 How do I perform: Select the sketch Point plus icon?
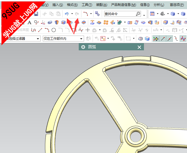click(88, 30)
